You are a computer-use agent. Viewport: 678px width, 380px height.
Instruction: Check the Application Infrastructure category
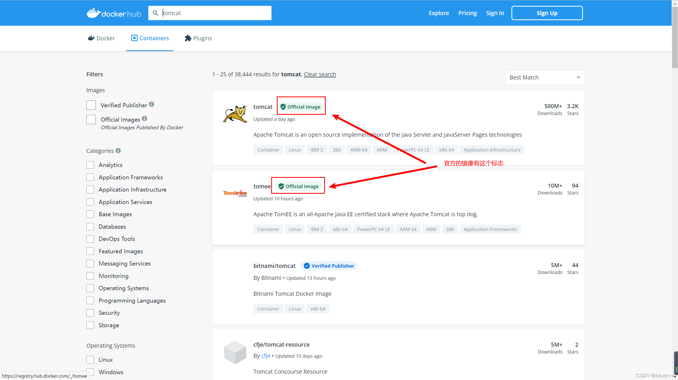pos(90,189)
